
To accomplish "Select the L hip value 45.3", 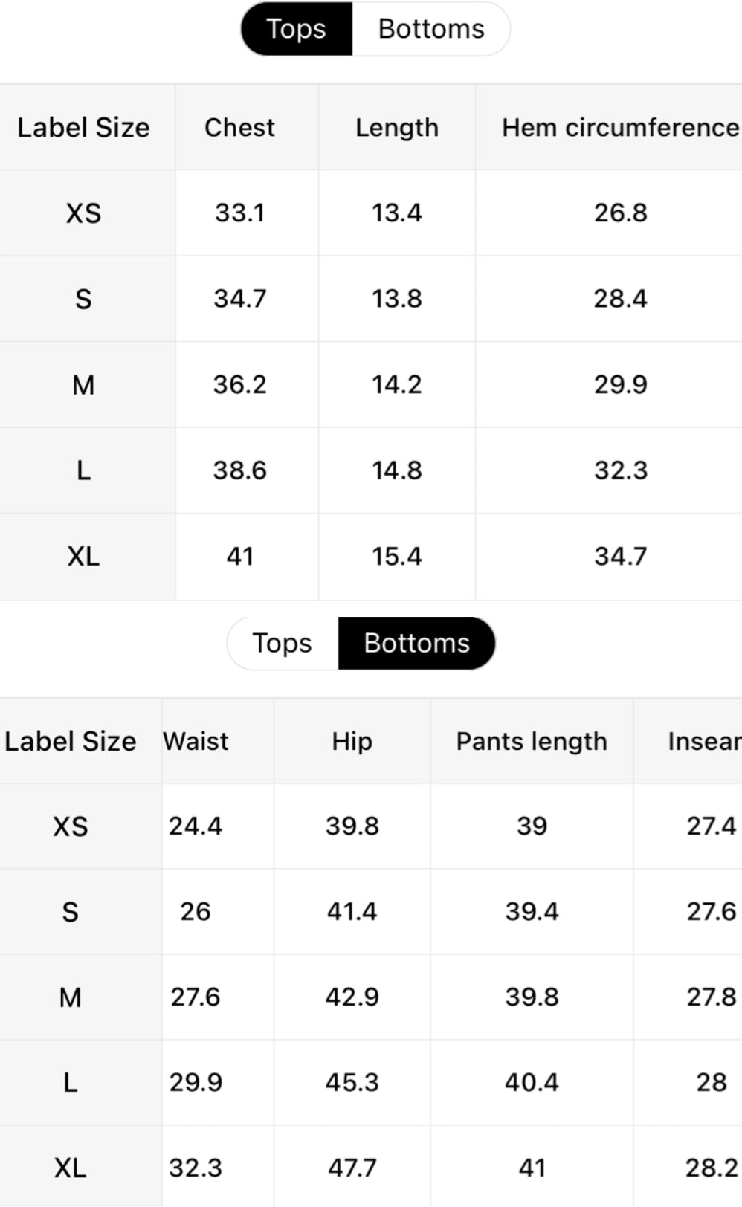I will point(352,1082).
